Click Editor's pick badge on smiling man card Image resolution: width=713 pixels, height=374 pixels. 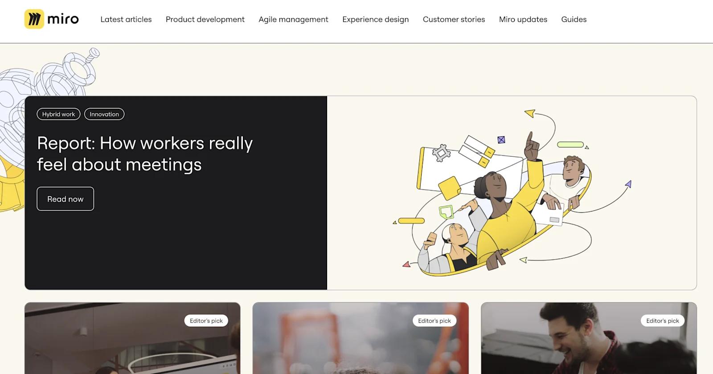pos(662,321)
